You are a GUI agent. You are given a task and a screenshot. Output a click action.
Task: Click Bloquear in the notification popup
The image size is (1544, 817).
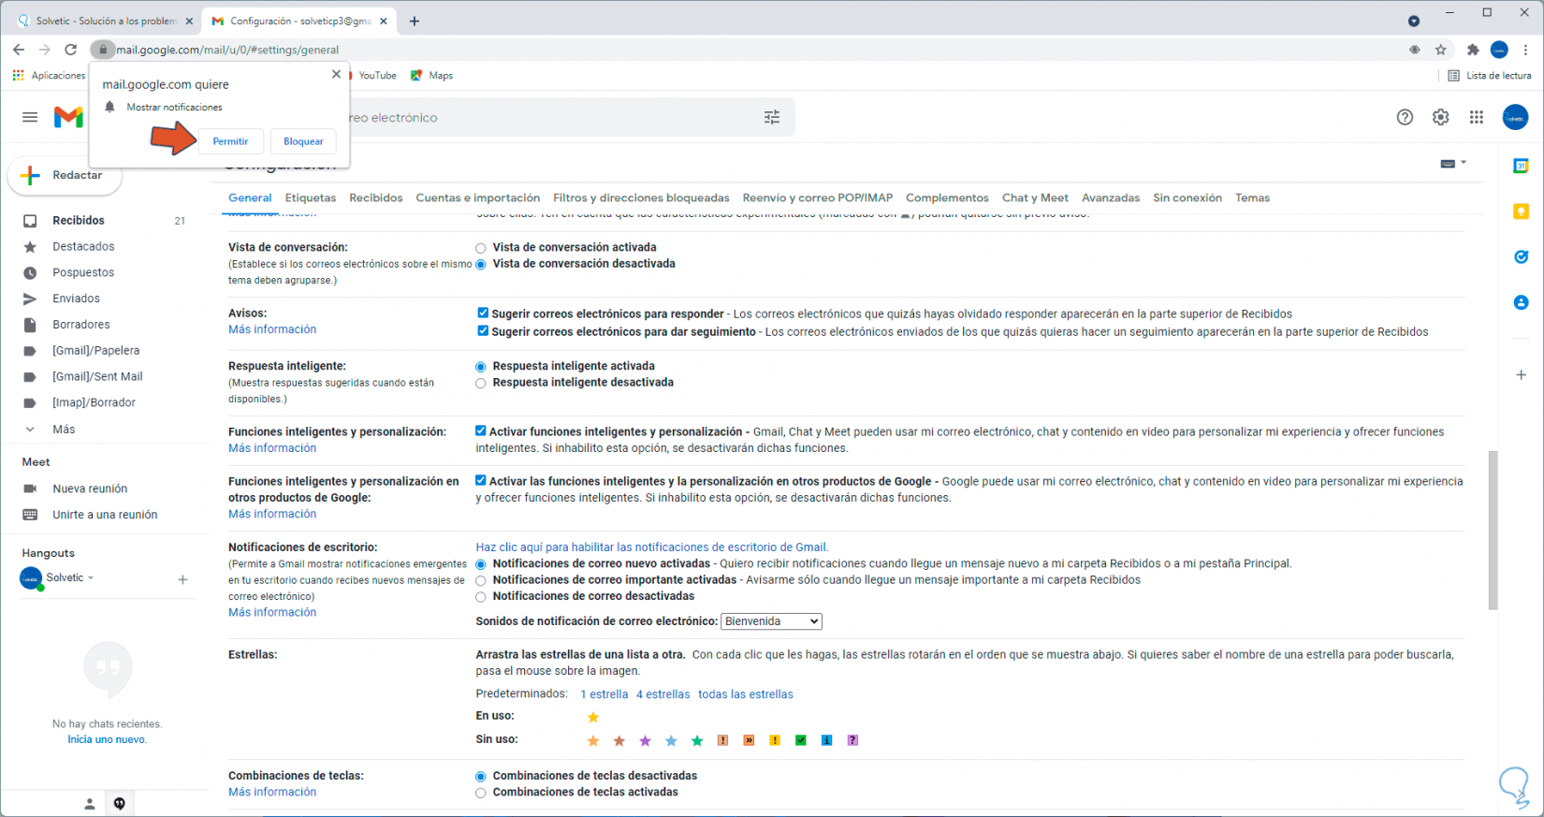[x=303, y=141]
